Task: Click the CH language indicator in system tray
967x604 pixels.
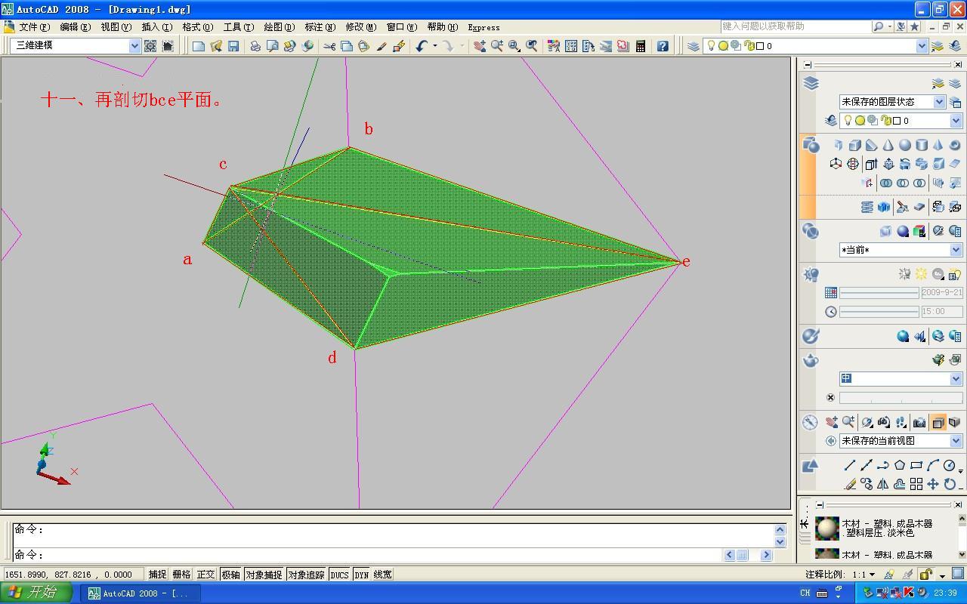Action: click(x=805, y=593)
